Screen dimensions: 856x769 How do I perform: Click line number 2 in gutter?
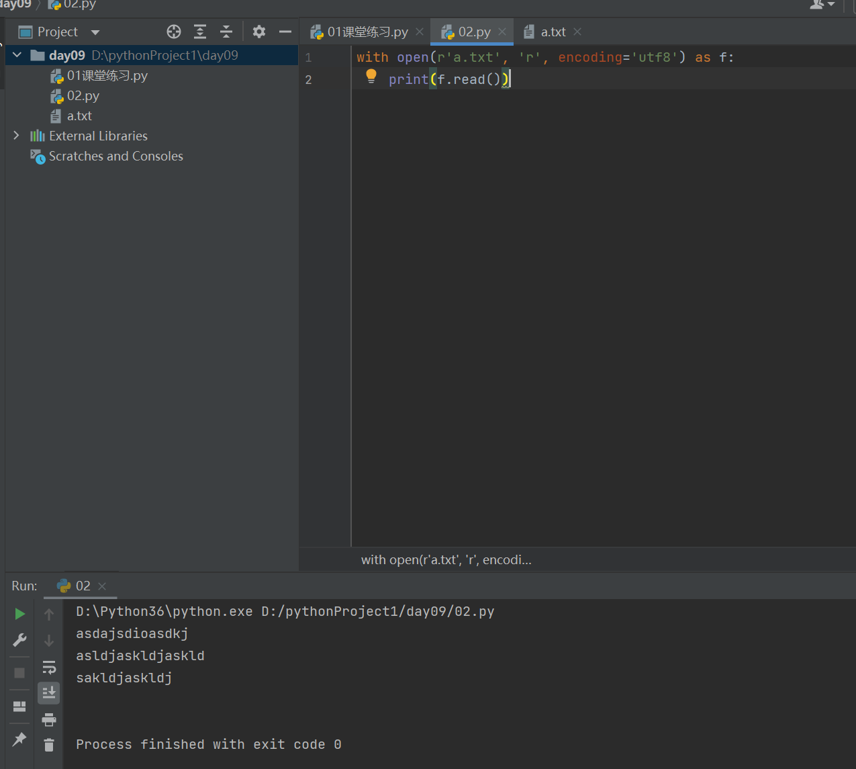pos(309,80)
